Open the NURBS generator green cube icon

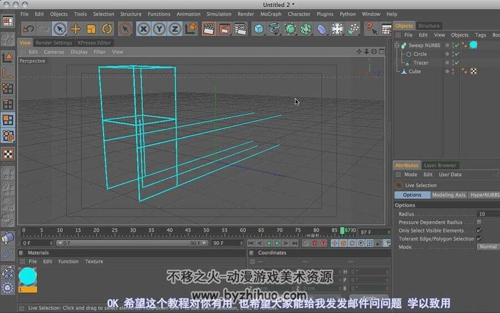click(290, 29)
